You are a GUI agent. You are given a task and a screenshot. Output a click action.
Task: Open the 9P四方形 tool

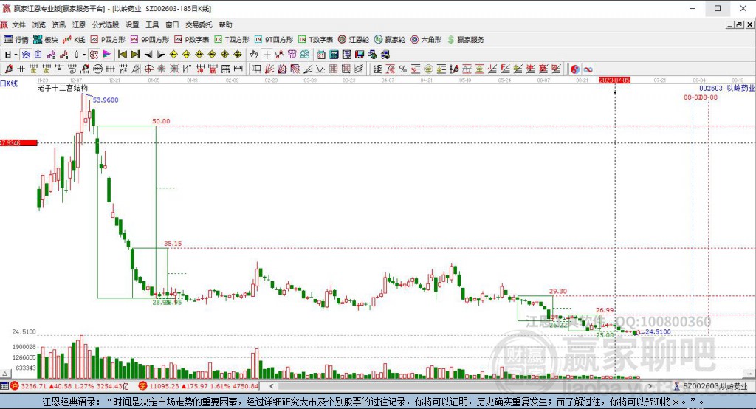[149, 40]
